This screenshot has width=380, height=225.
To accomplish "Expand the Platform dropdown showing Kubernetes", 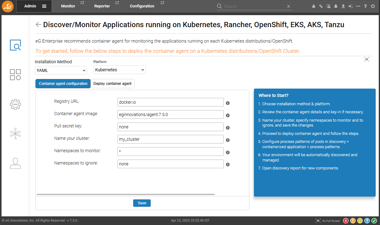I will pos(120,70).
